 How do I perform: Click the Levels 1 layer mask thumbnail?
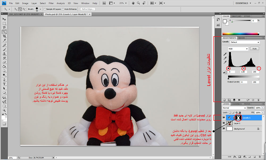(x=238, y=118)
